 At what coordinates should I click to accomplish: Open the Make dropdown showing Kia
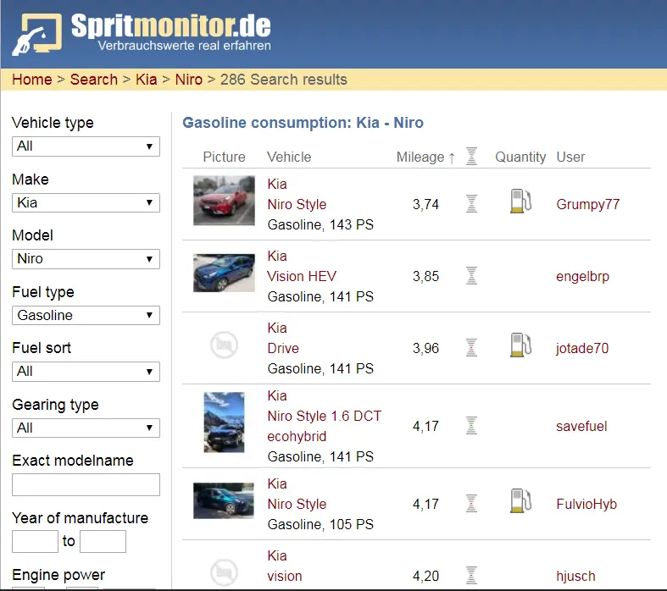(86, 202)
